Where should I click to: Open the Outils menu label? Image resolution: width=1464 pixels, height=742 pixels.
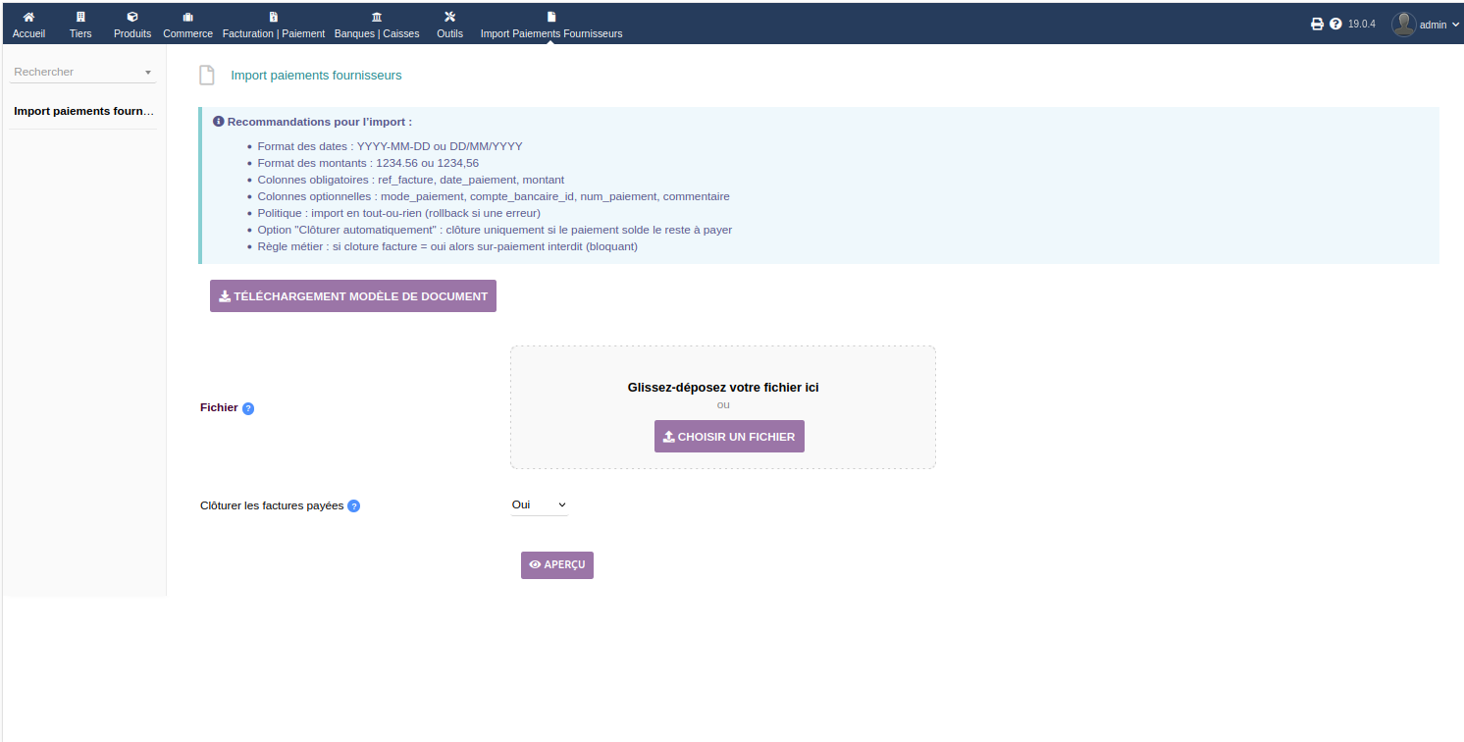[450, 33]
